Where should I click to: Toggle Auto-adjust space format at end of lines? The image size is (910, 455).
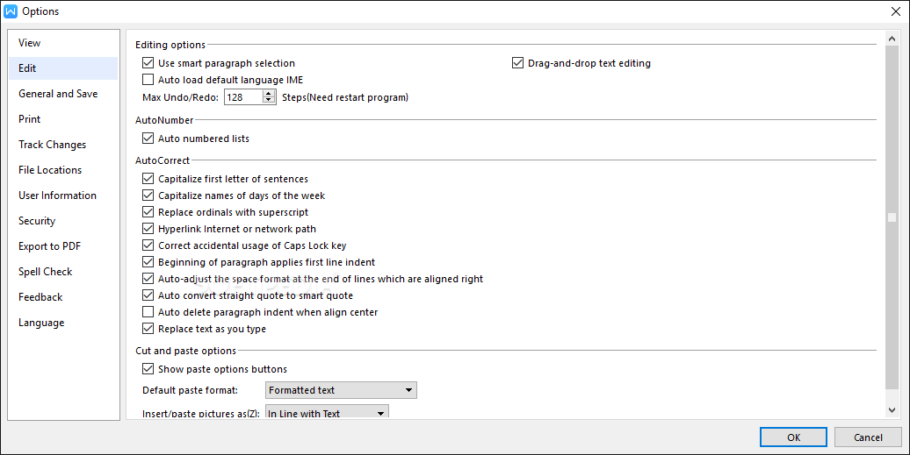pos(148,279)
